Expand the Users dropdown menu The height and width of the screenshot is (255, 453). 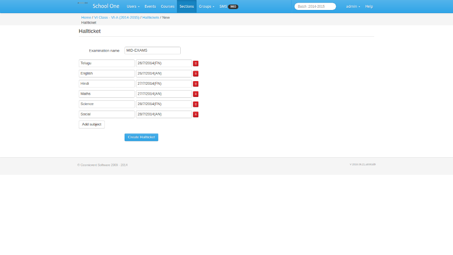pyautogui.click(x=133, y=7)
